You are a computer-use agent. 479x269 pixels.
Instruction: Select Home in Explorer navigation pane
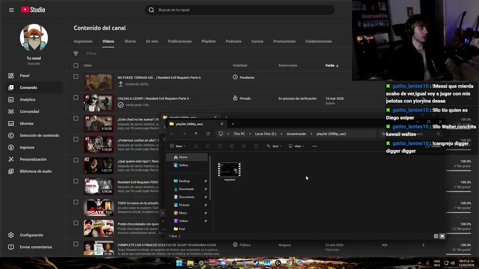click(187, 157)
